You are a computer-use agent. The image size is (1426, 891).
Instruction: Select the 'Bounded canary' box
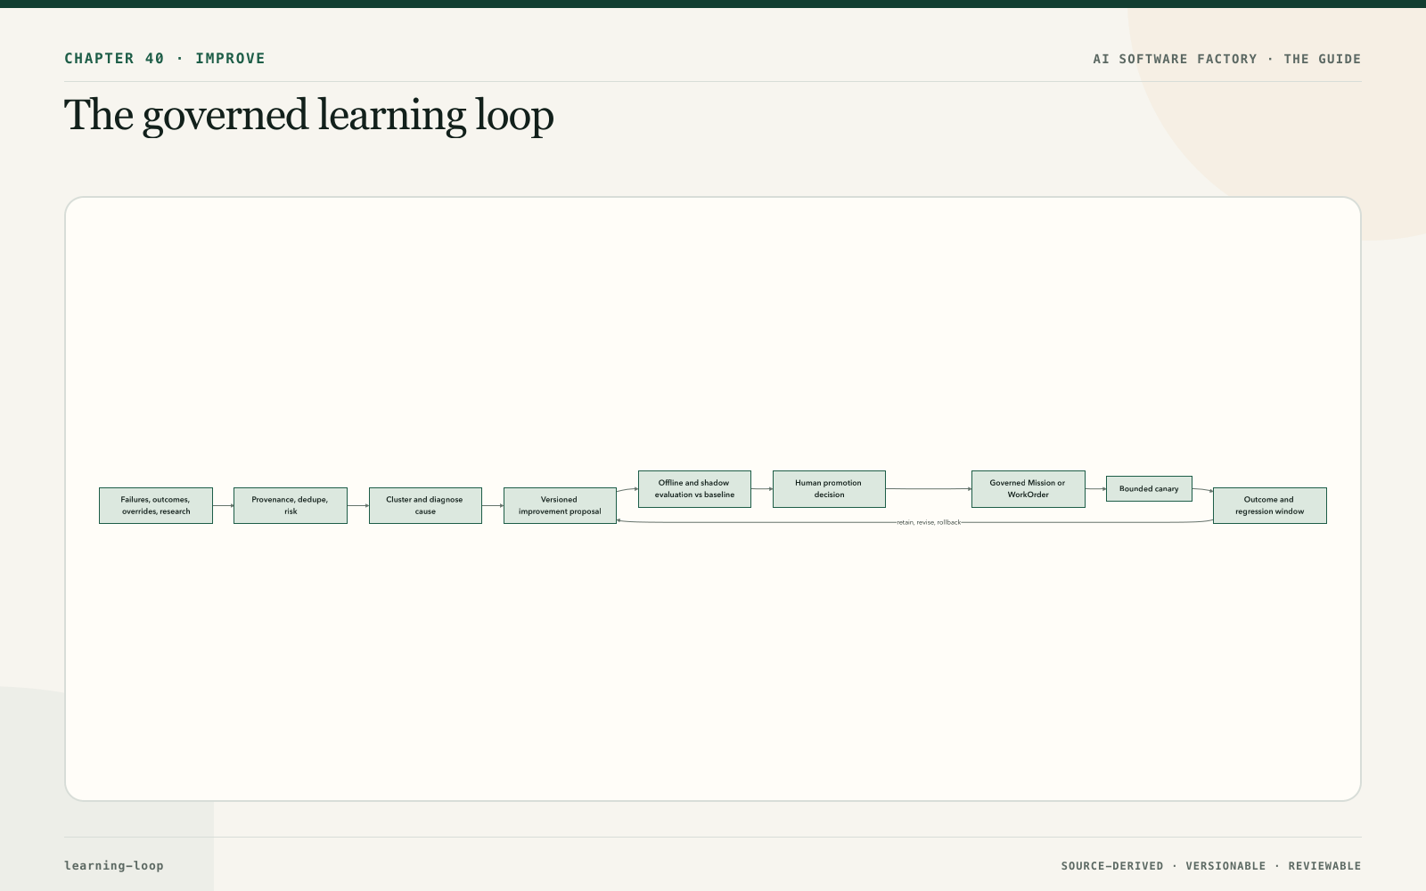coord(1149,489)
